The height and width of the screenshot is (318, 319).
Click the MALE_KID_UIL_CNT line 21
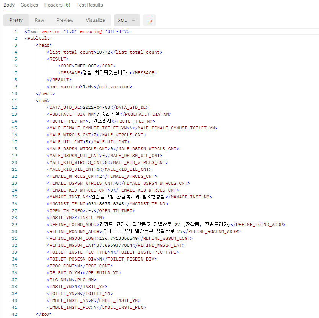click(x=99, y=170)
